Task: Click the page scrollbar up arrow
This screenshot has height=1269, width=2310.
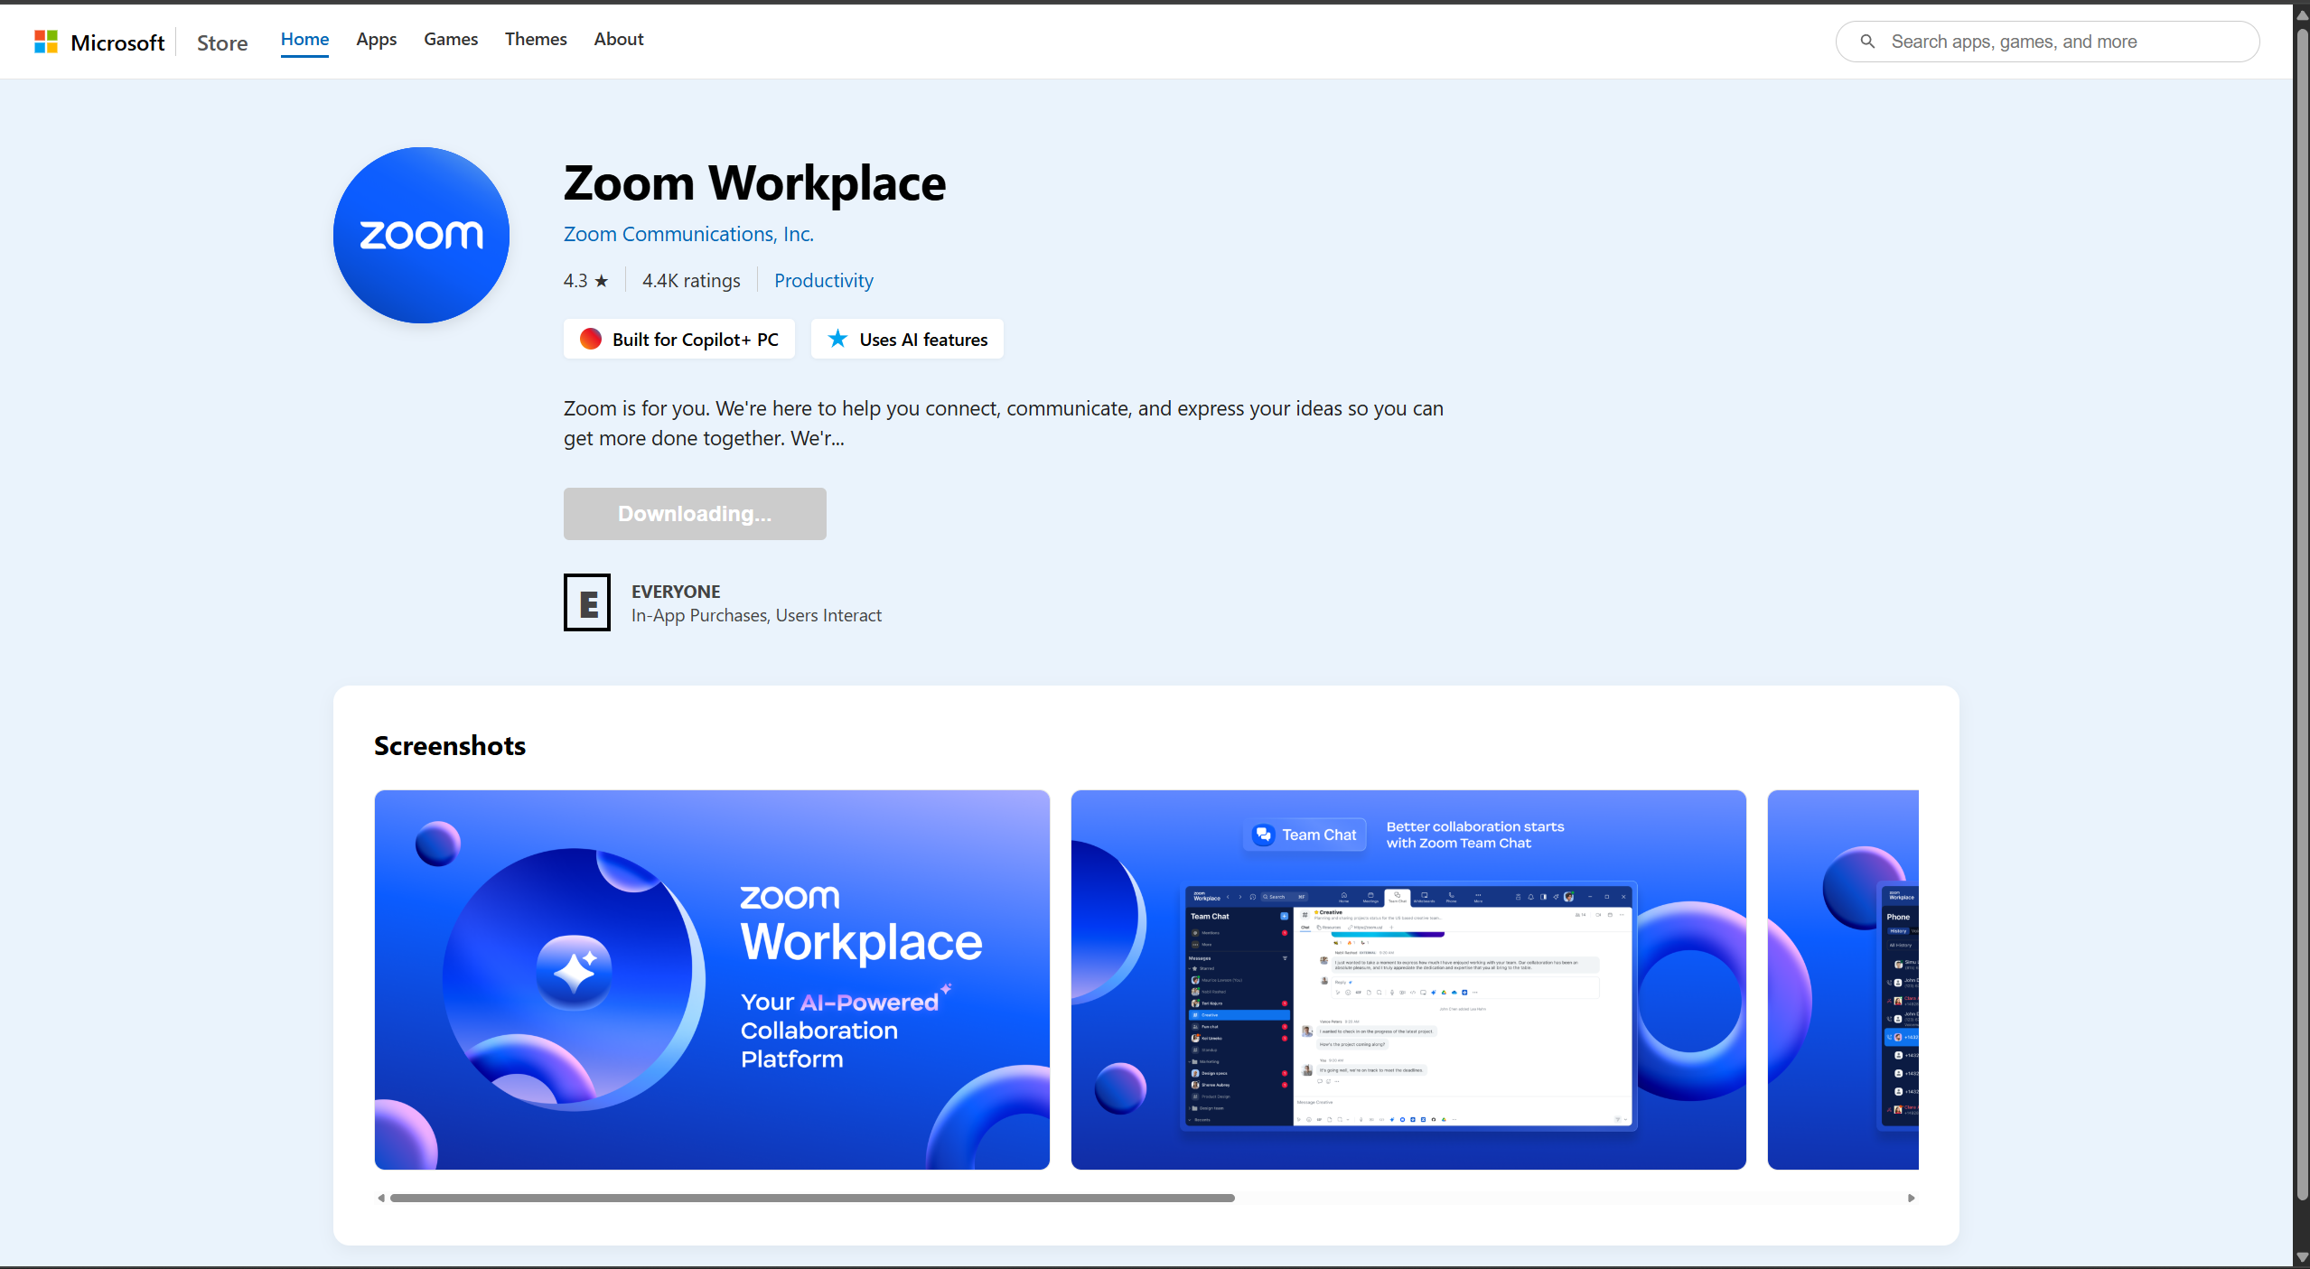Action: 2302,14
